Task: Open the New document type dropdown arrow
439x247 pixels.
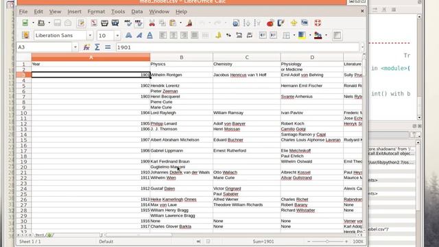Action: click(x=33, y=23)
